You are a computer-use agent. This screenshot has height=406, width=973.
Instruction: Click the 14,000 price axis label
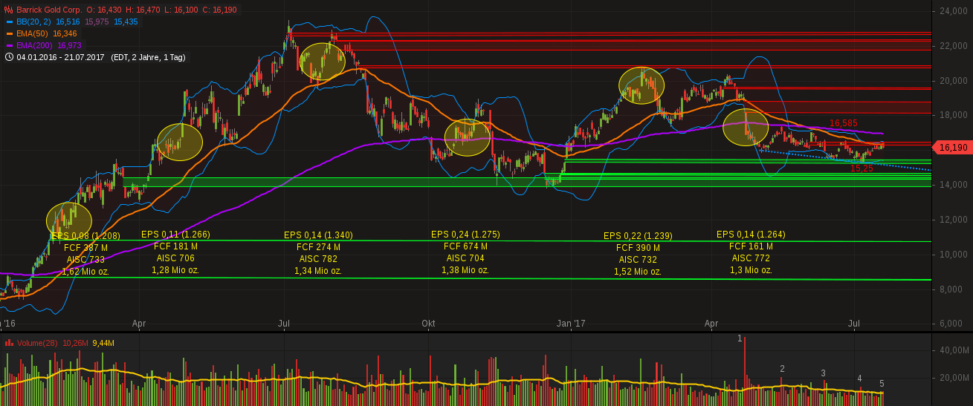(x=952, y=184)
